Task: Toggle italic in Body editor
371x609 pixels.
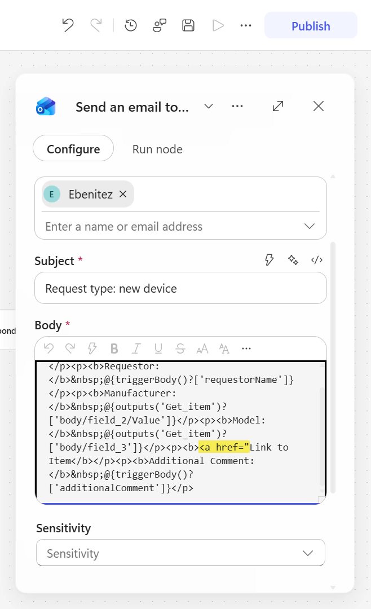Action: click(136, 349)
